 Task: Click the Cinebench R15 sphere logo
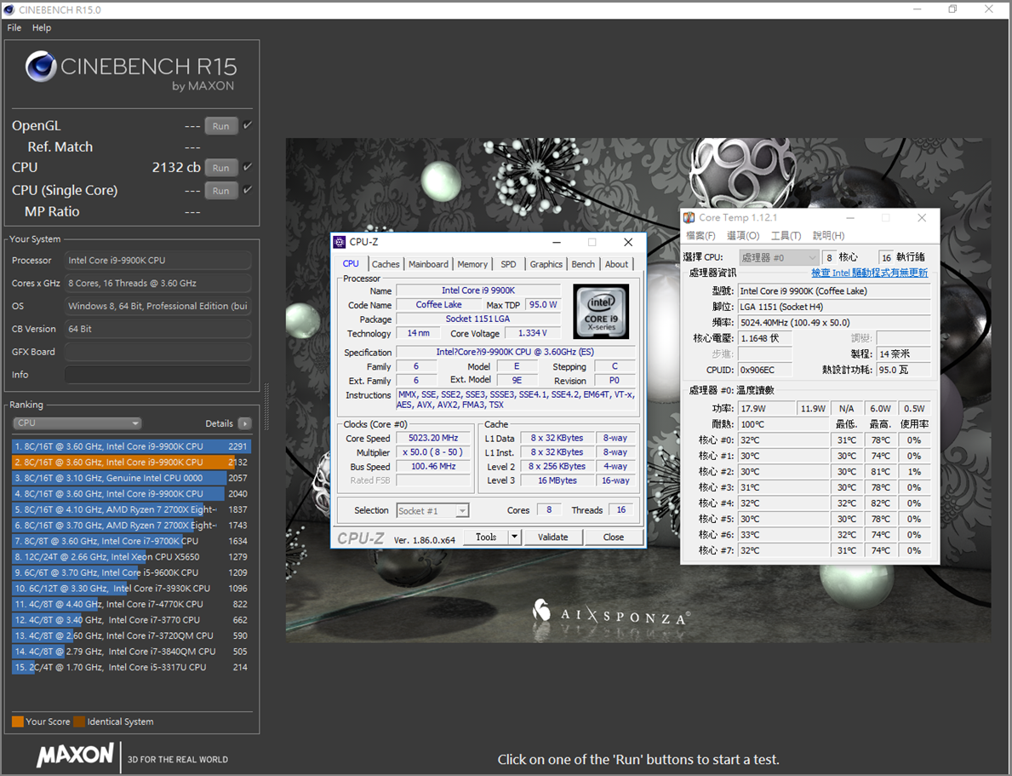tap(42, 66)
